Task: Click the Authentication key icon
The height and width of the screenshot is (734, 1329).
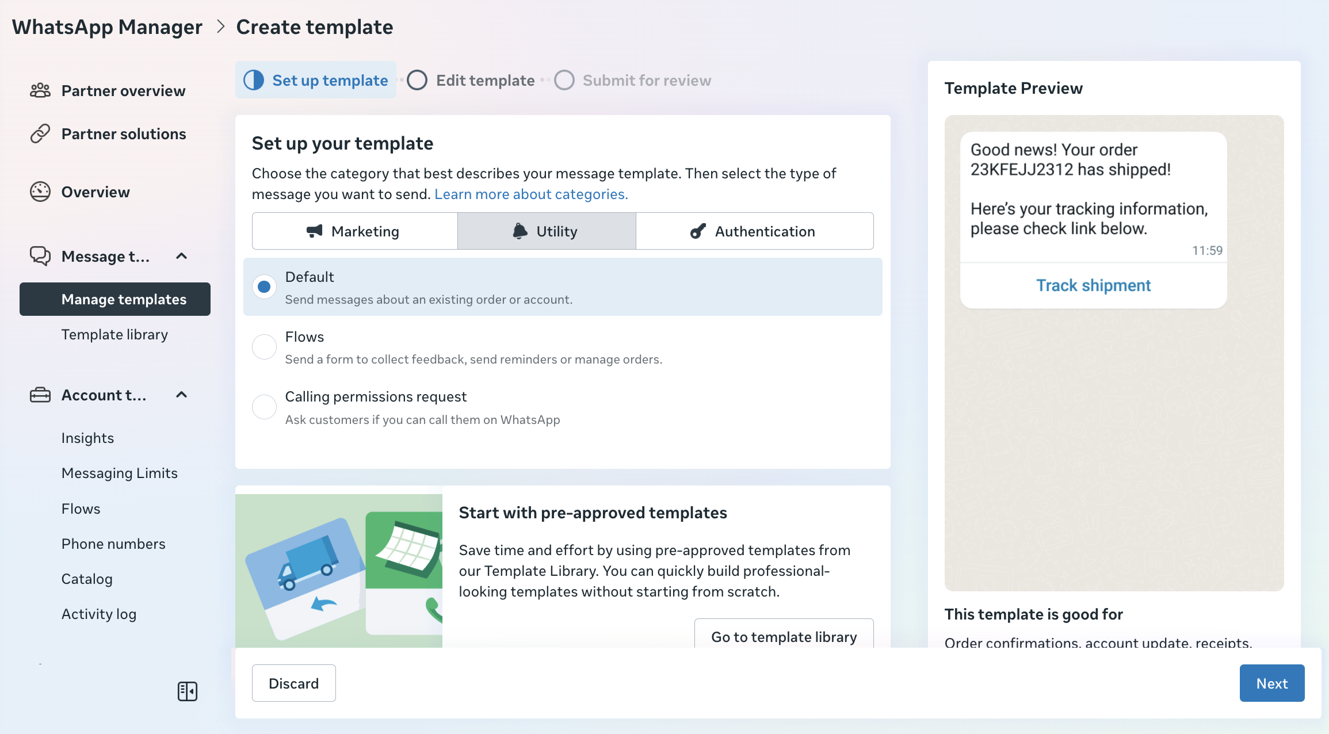Action: coord(698,231)
